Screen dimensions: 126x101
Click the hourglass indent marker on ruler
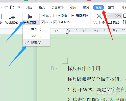[x=67, y=31]
